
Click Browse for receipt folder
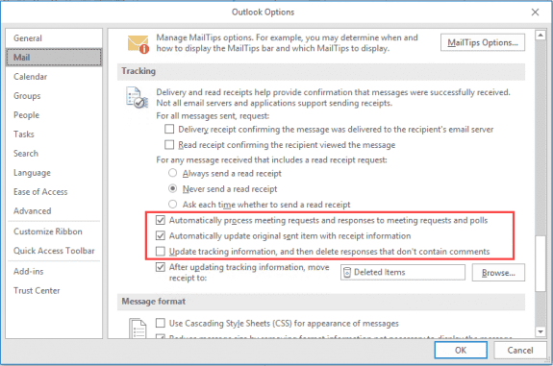[x=498, y=273]
